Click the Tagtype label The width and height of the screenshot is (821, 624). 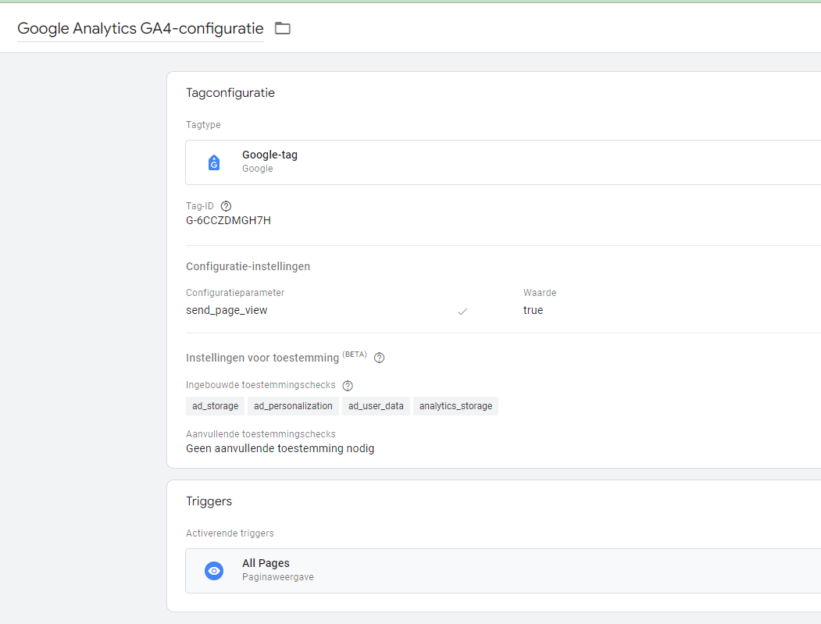[203, 125]
